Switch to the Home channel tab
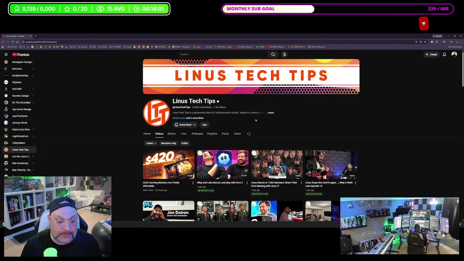 point(147,134)
